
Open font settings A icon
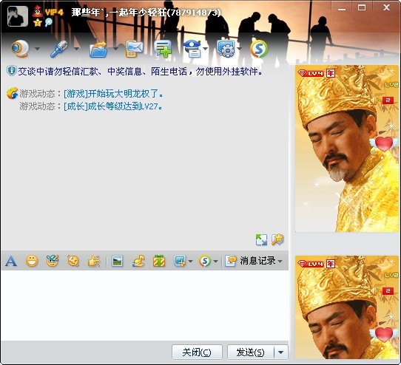pos(11,261)
